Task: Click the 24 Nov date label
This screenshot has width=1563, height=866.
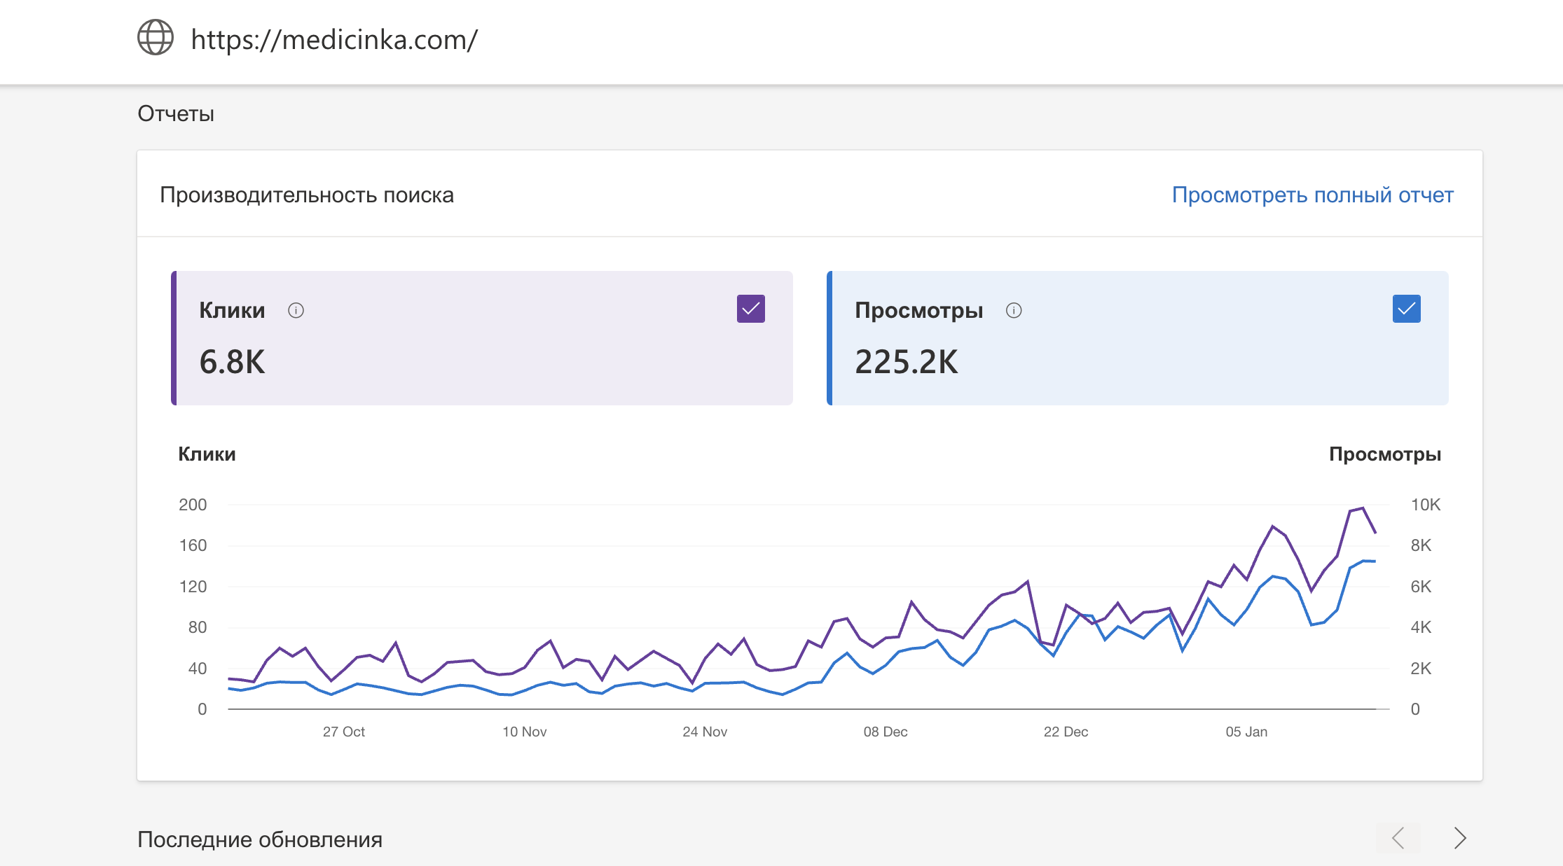Action: pyautogui.click(x=705, y=732)
